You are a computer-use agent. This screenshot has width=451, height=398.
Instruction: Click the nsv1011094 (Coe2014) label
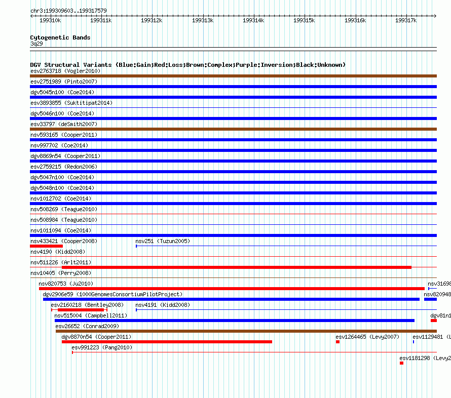coord(61,230)
